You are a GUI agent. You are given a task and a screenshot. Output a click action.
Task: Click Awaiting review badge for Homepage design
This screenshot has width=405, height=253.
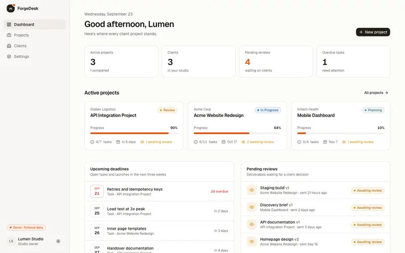[x=368, y=242]
